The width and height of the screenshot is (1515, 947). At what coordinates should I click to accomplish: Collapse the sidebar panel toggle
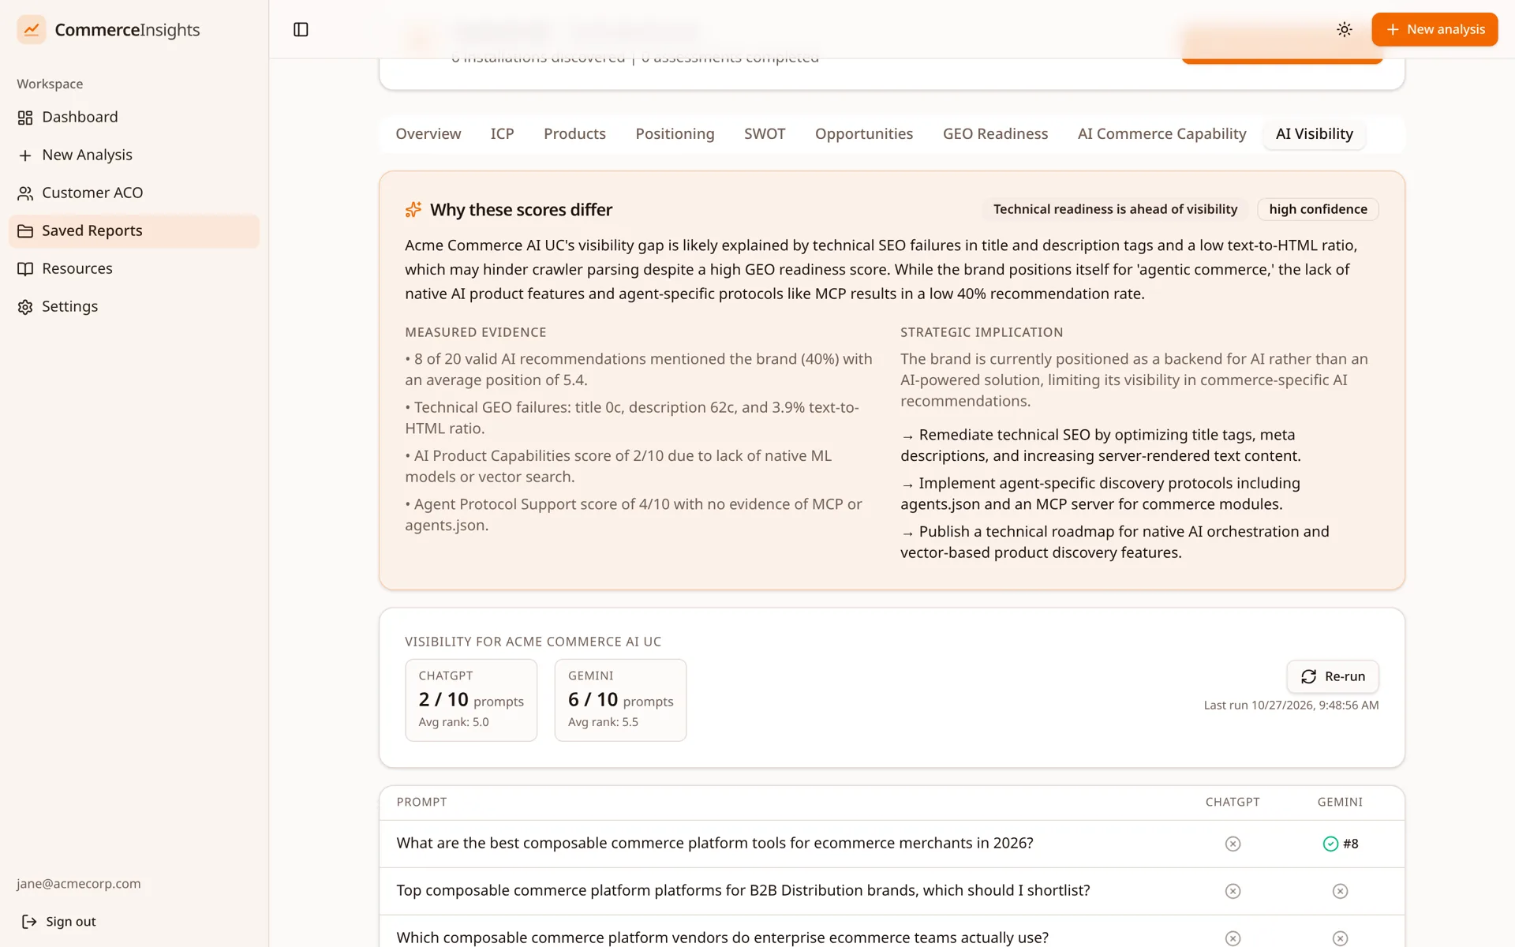pyautogui.click(x=301, y=29)
